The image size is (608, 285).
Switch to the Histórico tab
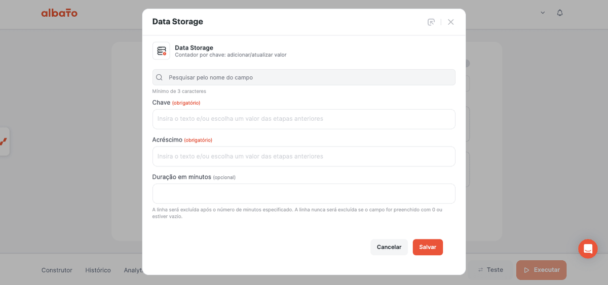point(98,270)
